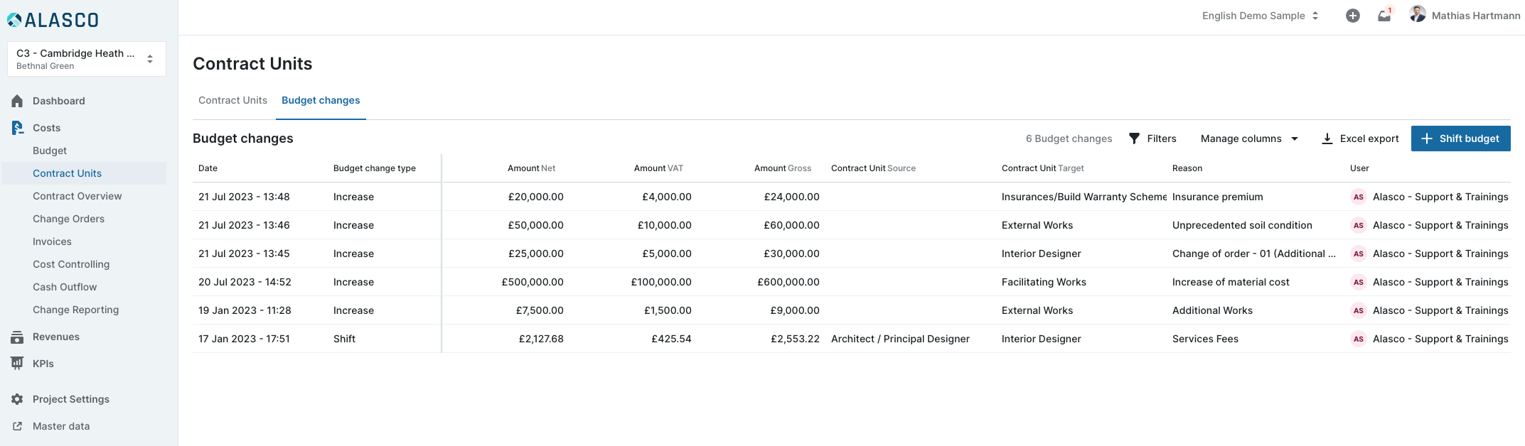Select the Budget changes tab
The image size is (1525, 446).
pos(321,100)
